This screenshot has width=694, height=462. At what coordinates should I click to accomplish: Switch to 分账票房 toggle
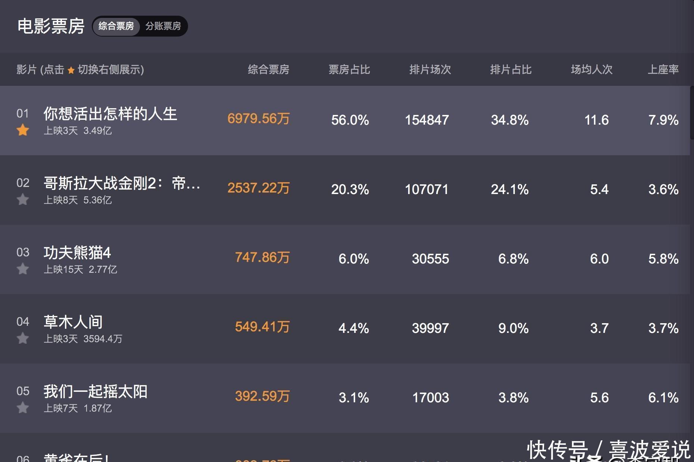pyautogui.click(x=163, y=26)
